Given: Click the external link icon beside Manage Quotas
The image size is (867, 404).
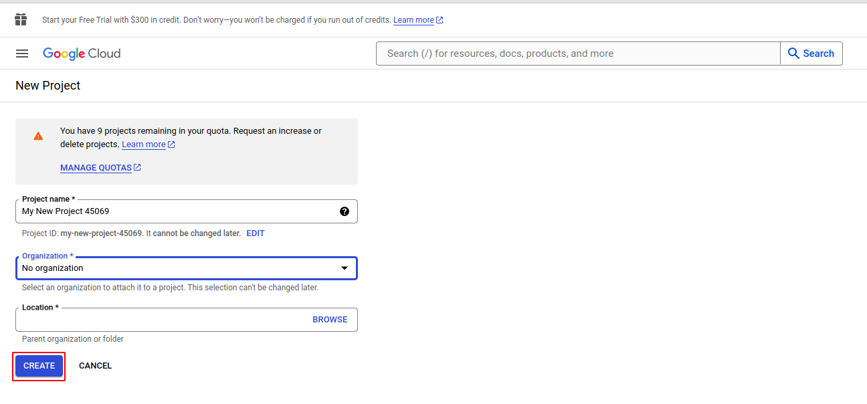Looking at the screenshot, I should coord(137,167).
